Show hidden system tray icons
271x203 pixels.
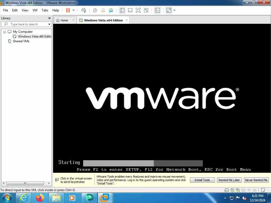pyautogui.click(x=225, y=198)
